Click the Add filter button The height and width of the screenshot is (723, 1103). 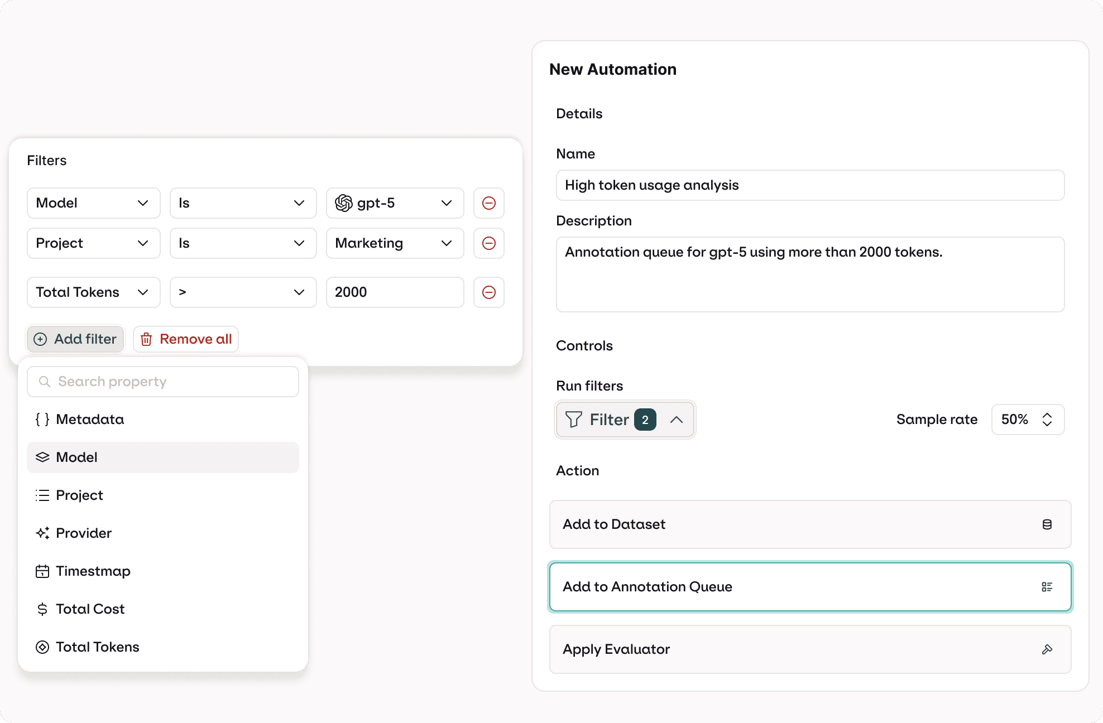click(75, 339)
